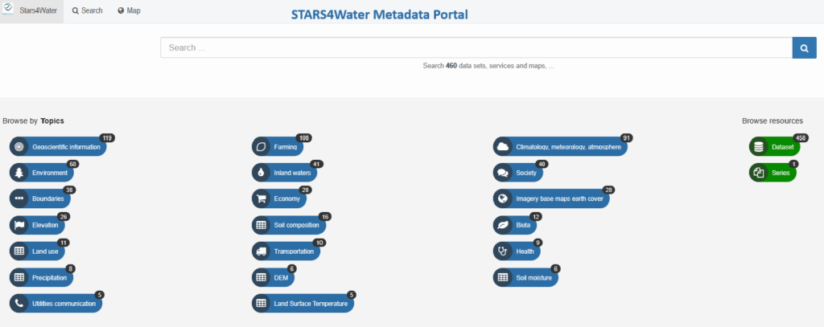
Task: Click the water drop icon for Inland waters
Action: pos(261,173)
